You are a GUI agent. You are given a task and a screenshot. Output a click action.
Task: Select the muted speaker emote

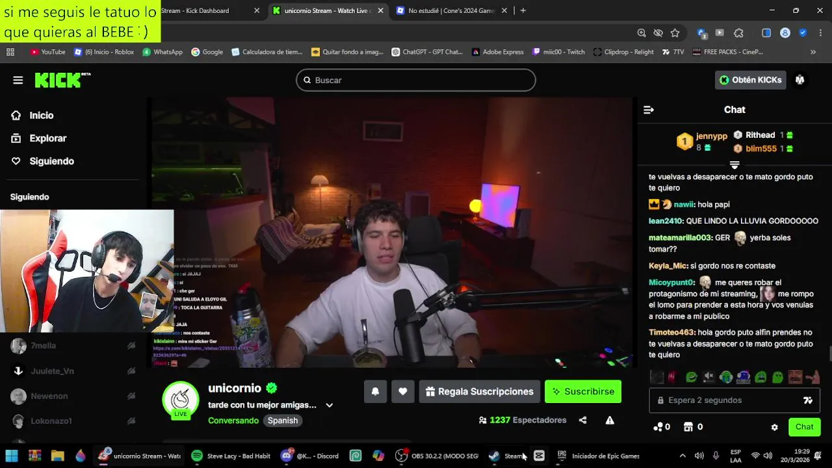pos(709,377)
